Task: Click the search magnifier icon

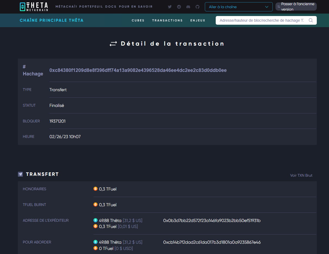Action: point(311,20)
